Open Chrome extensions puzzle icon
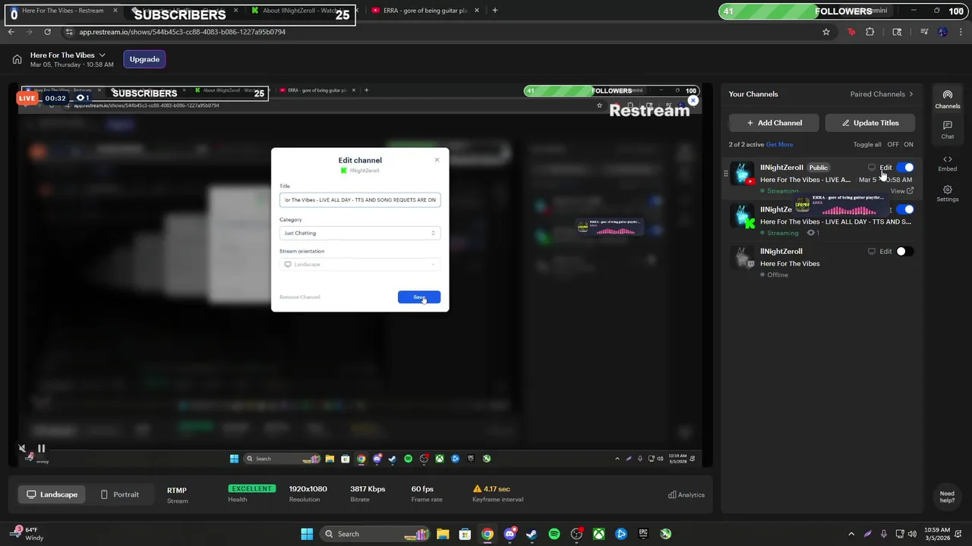Image resolution: width=972 pixels, height=546 pixels. pos(870,32)
